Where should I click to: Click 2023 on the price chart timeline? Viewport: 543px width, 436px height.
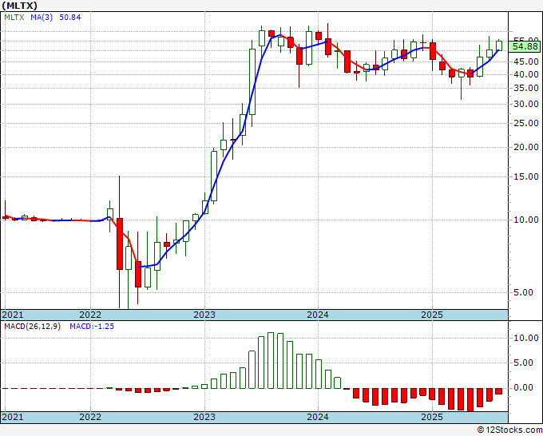[204, 315]
